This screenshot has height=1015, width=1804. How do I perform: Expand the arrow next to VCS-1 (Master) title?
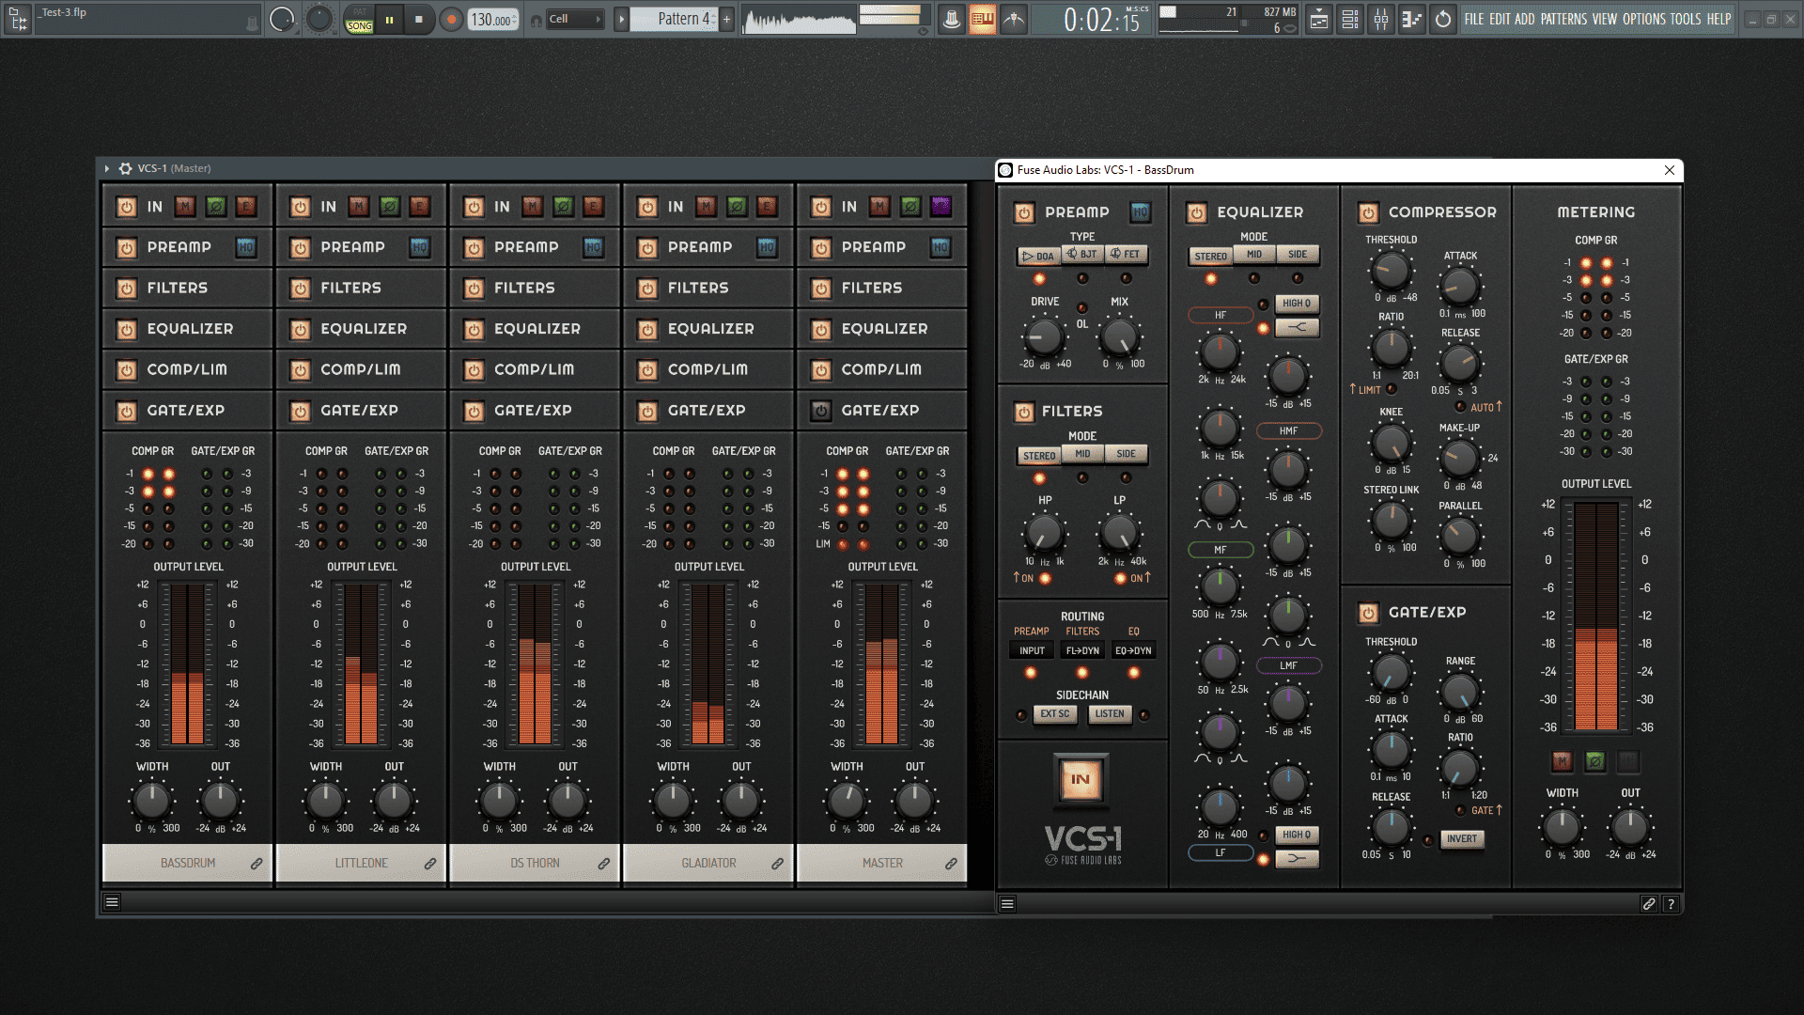coord(107,168)
